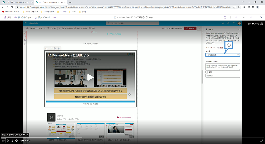The width and height of the screenshot is (265, 144).
Task: Click the web part edit pencil icon
Action: 50,48
